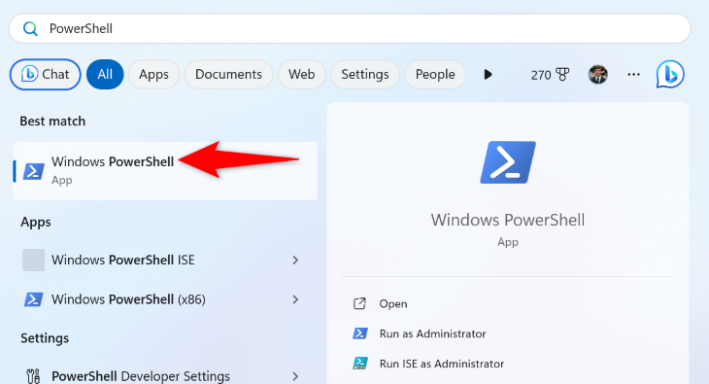The image size is (709, 384).
Task: Click the Open external-window icon
Action: [359, 303]
